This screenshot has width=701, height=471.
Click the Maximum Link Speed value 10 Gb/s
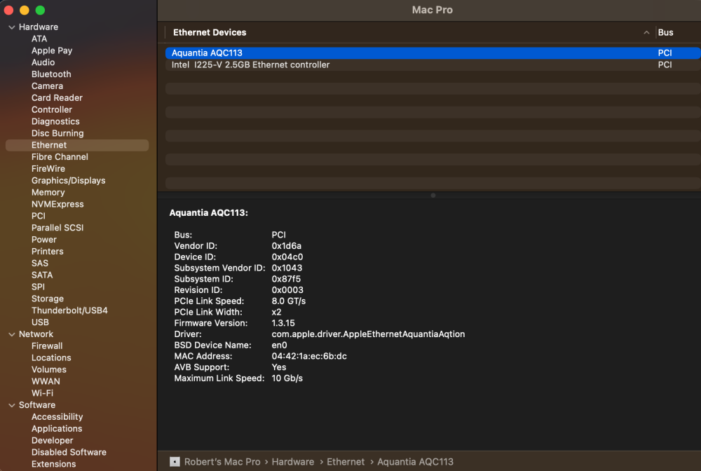click(x=287, y=378)
